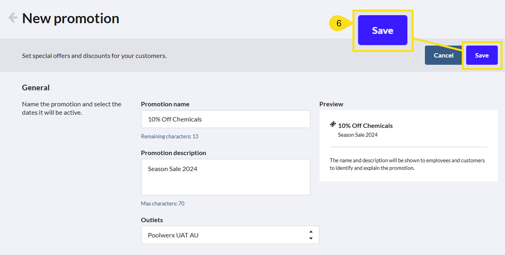Save the new promotion
Screen dimensions: 505x255
coord(482,55)
